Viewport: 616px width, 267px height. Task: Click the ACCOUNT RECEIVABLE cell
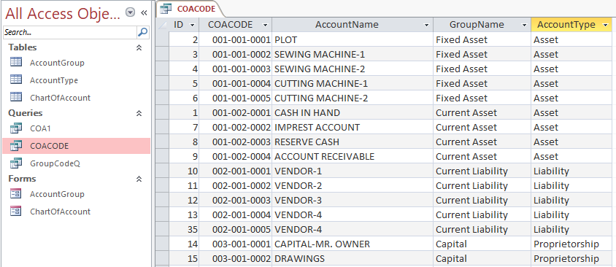(353, 156)
